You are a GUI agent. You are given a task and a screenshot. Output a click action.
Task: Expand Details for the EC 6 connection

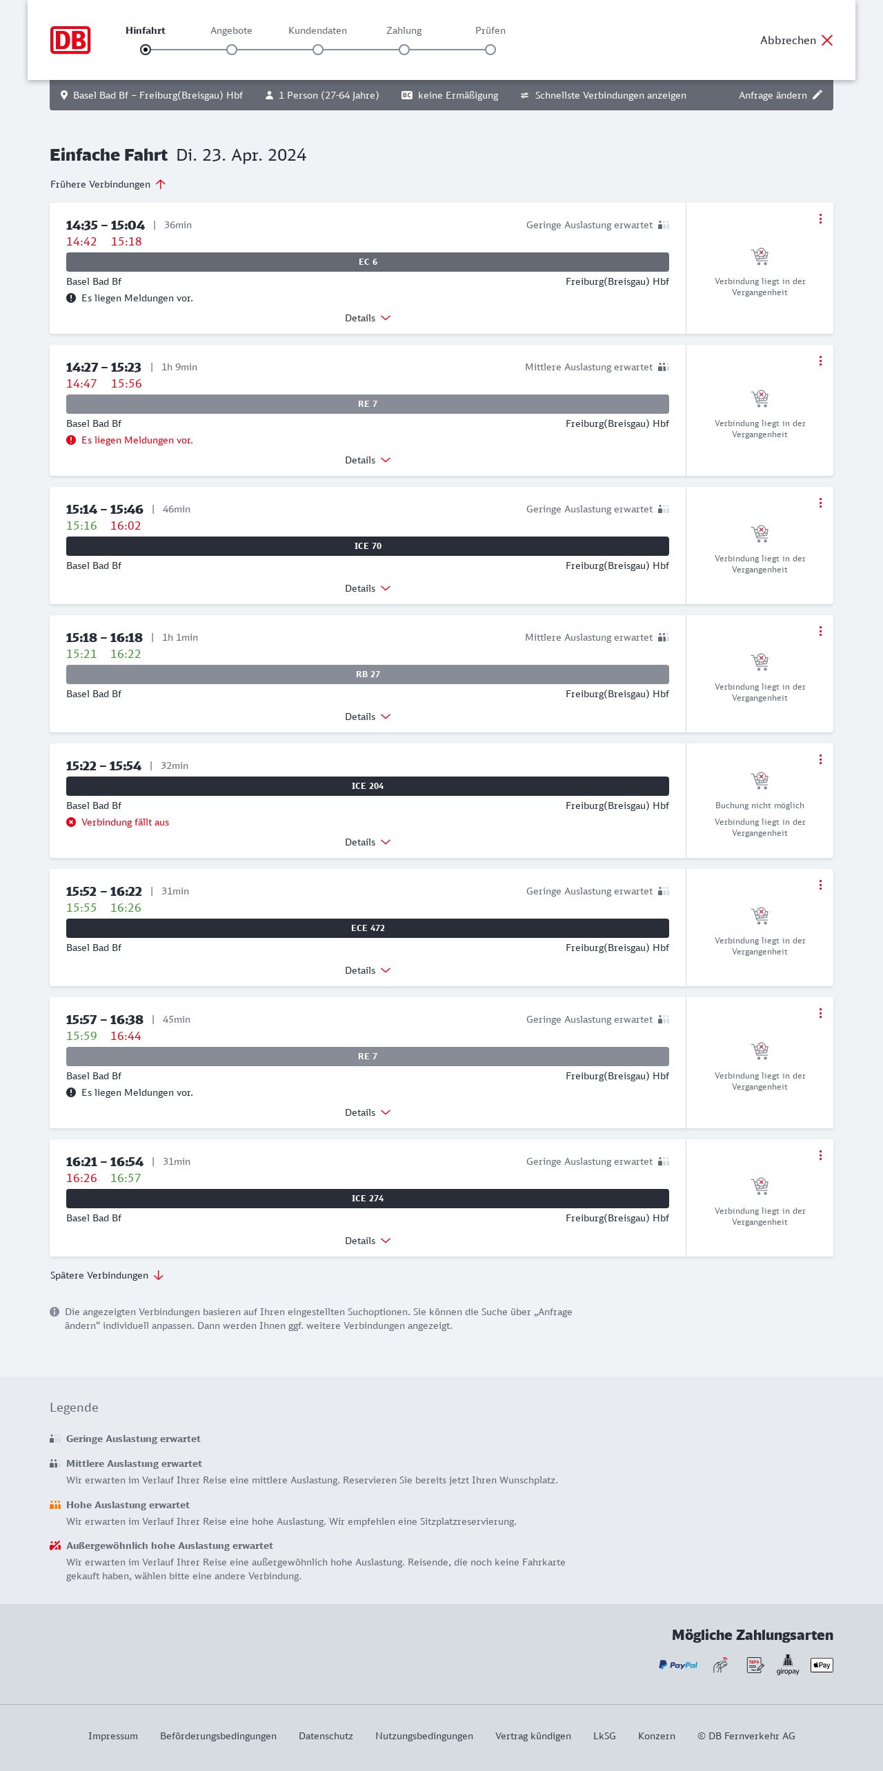[x=368, y=318]
